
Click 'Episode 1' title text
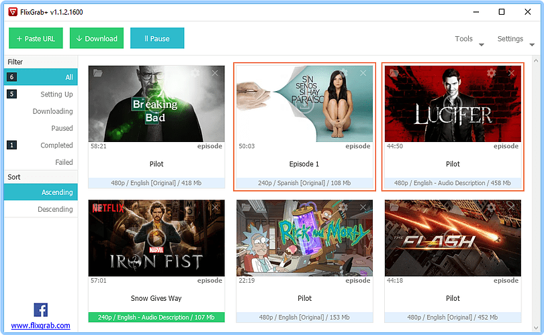[x=304, y=164]
